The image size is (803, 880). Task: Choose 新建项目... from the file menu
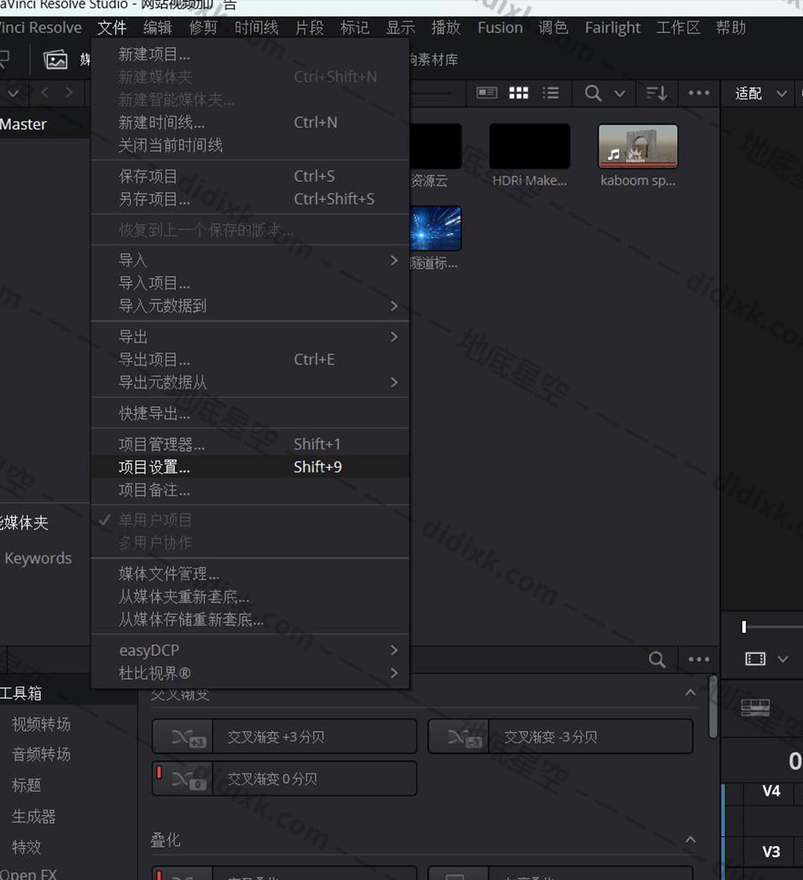250,54
